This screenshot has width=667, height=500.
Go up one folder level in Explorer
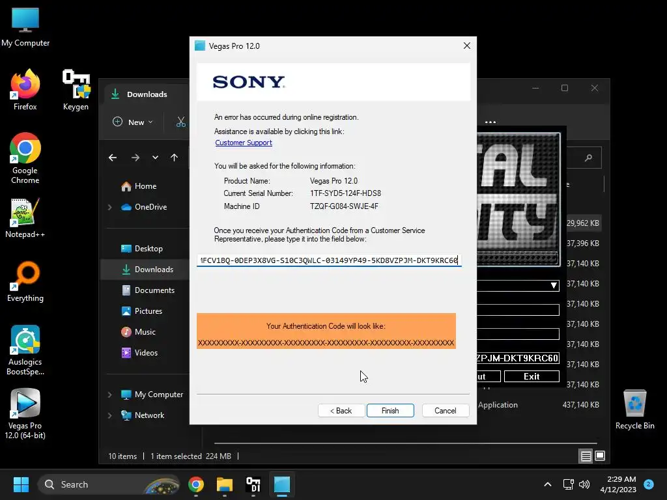(x=174, y=158)
